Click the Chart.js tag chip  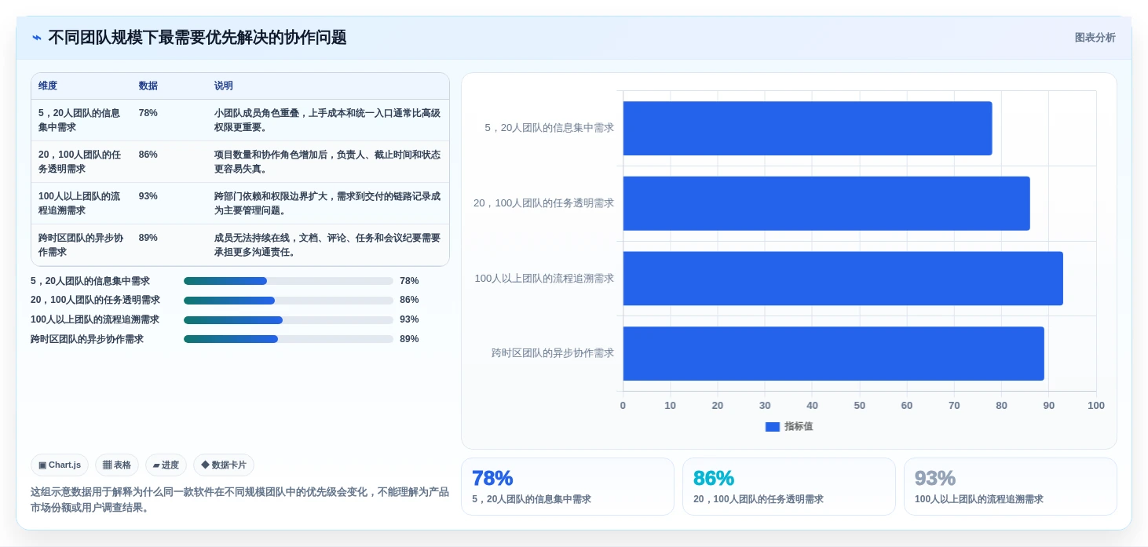(60, 465)
